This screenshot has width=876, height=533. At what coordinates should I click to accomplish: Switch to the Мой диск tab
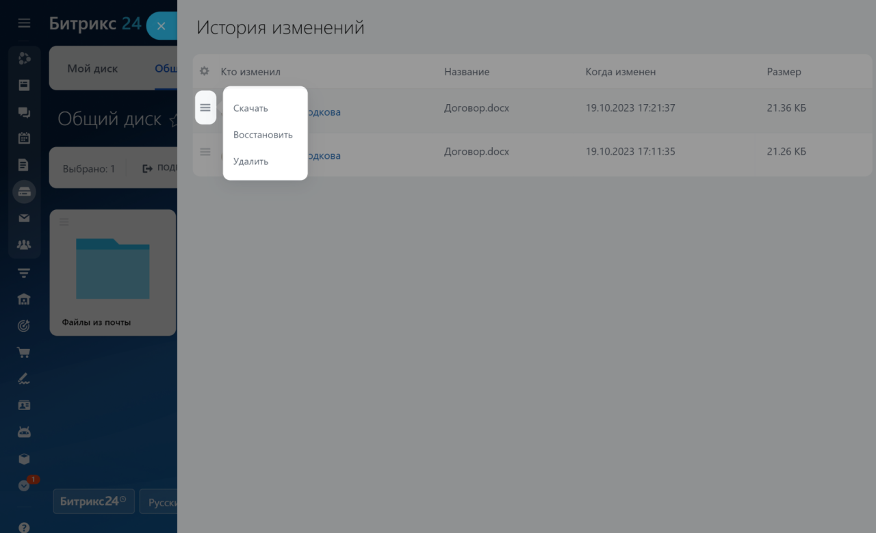92,68
